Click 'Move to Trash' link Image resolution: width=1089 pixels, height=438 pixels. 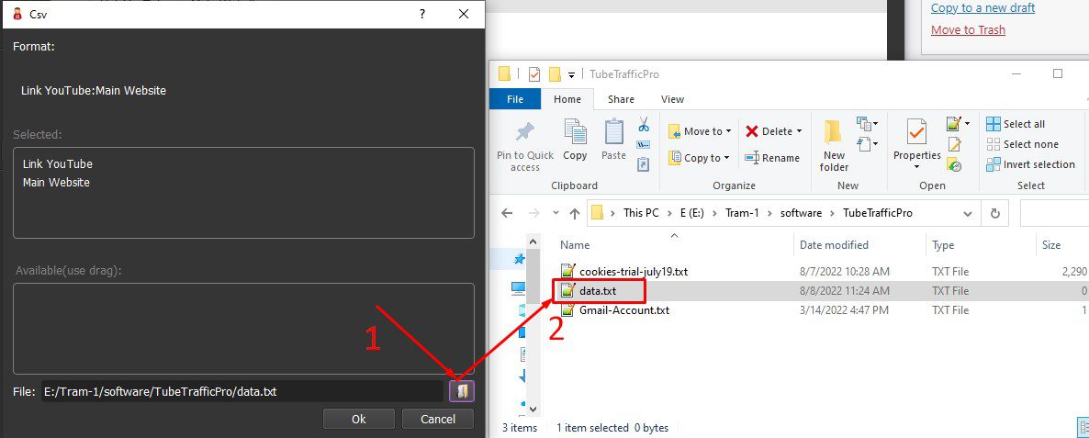click(968, 30)
